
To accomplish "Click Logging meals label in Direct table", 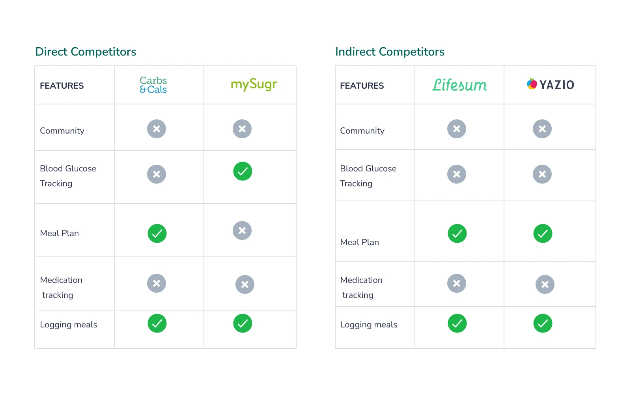I will tap(69, 325).
